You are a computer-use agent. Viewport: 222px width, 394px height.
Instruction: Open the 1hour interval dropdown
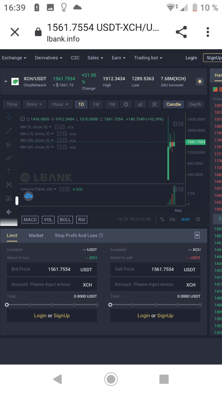pos(60,104)
